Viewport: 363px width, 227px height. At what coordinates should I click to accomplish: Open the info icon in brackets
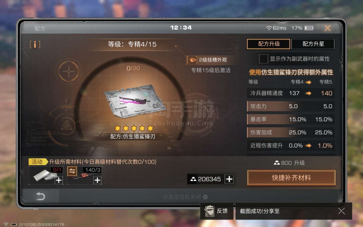pos(35,44)
